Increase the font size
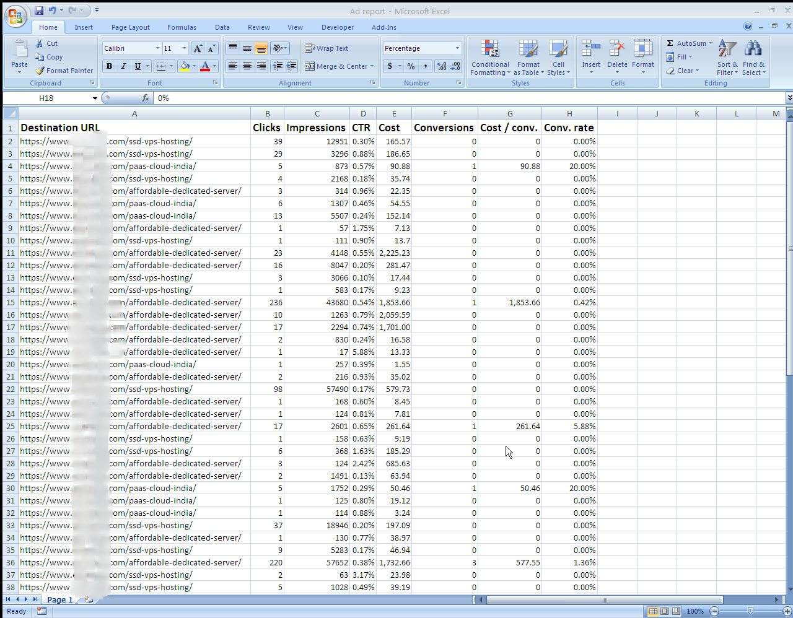 (x=198, y=48)
